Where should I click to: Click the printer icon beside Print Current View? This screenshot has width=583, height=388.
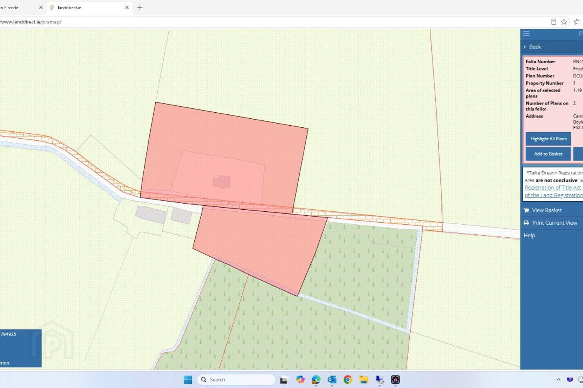(526, 223)
